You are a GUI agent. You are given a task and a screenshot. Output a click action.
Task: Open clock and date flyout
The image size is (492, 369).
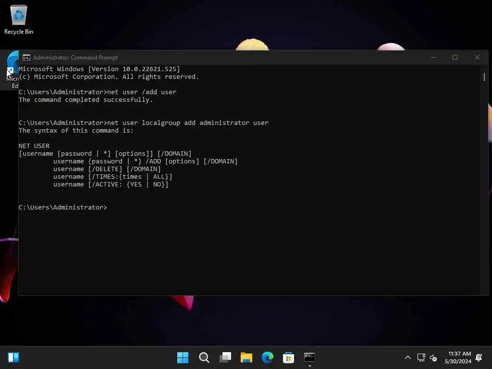click(458, 357)
